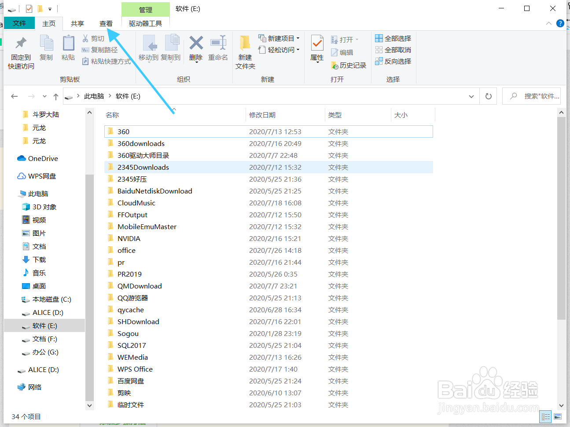Navigate back with the back arrow

[14, 96]
